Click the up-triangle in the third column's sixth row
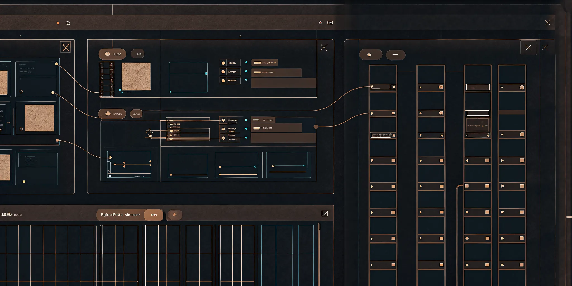This screenshot has width=572, height=286. [467, 212]
